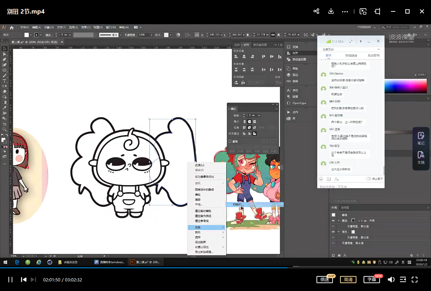Select the Pen tool in the toolbox
This screenshot has width=431, height=291.
(5, 59)
